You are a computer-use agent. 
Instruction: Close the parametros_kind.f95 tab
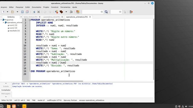(x=62, y=17)
